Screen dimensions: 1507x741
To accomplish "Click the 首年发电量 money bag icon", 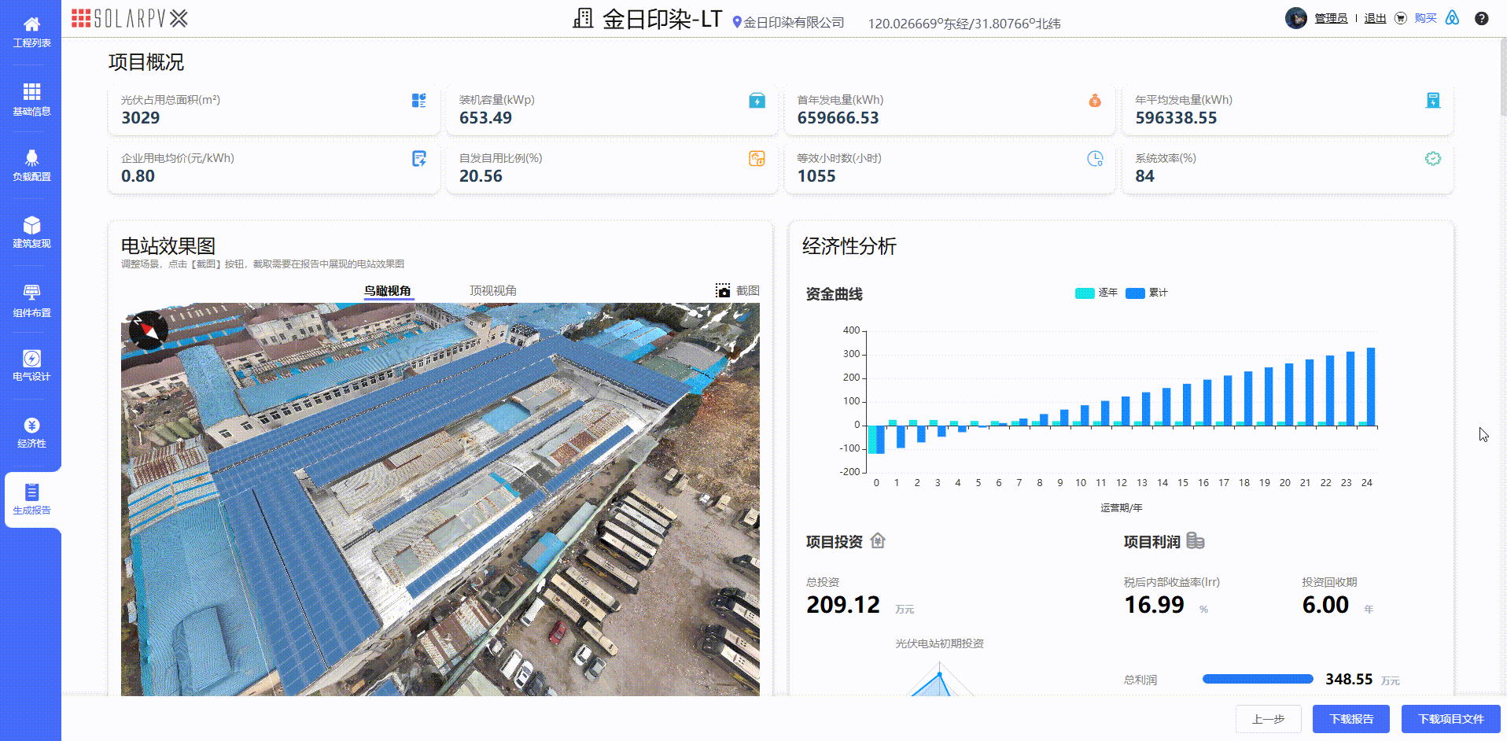I will [x=1095, y=100].
